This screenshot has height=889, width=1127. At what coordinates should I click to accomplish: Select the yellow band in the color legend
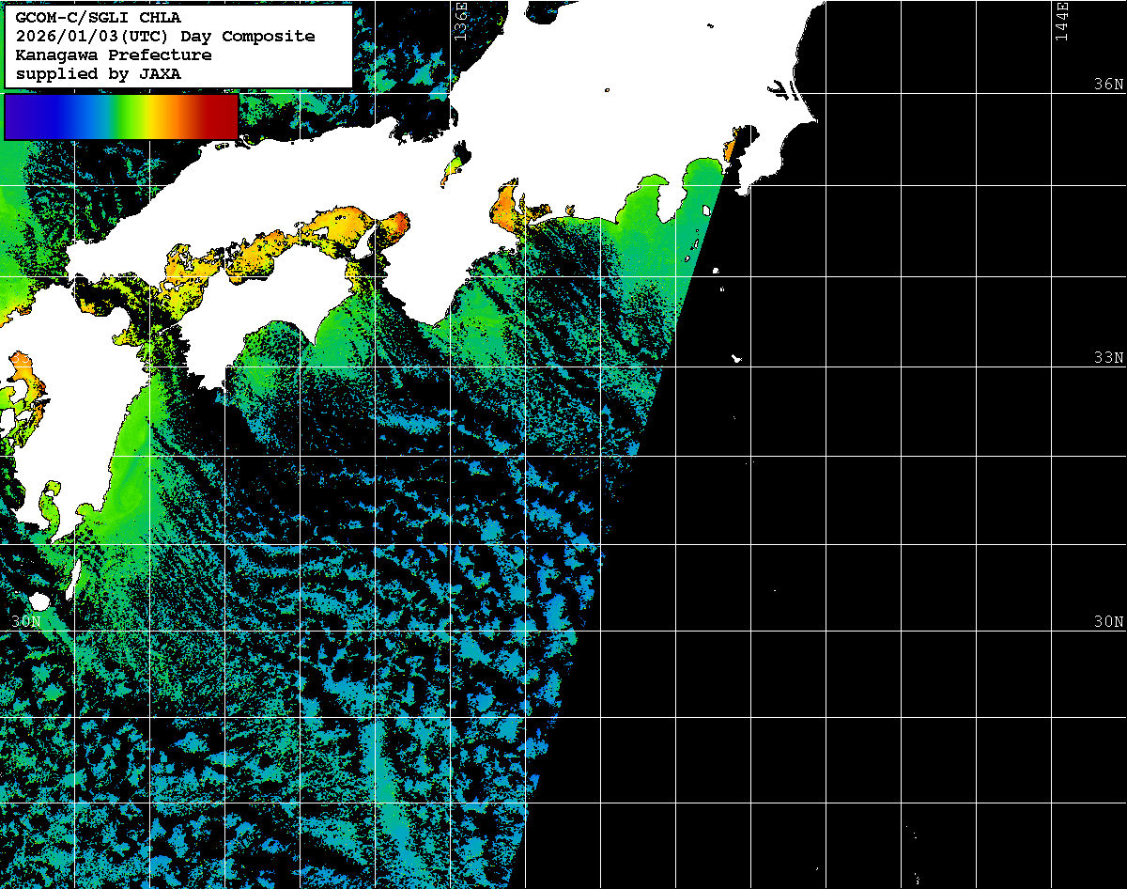pyautogui.click(x=150, y=117)
